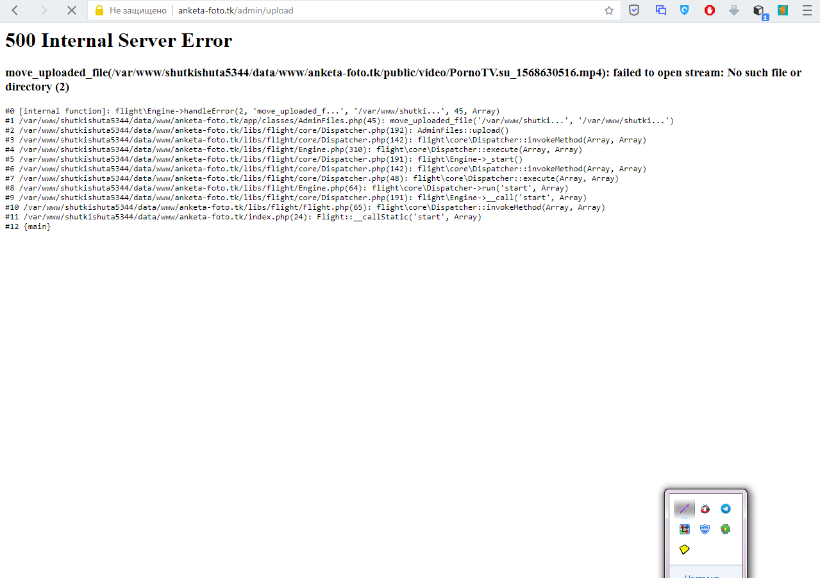The width and height of the screenshot is (820, 578).
Task: Open the blue shield tray icon
Action: (705, 529)
